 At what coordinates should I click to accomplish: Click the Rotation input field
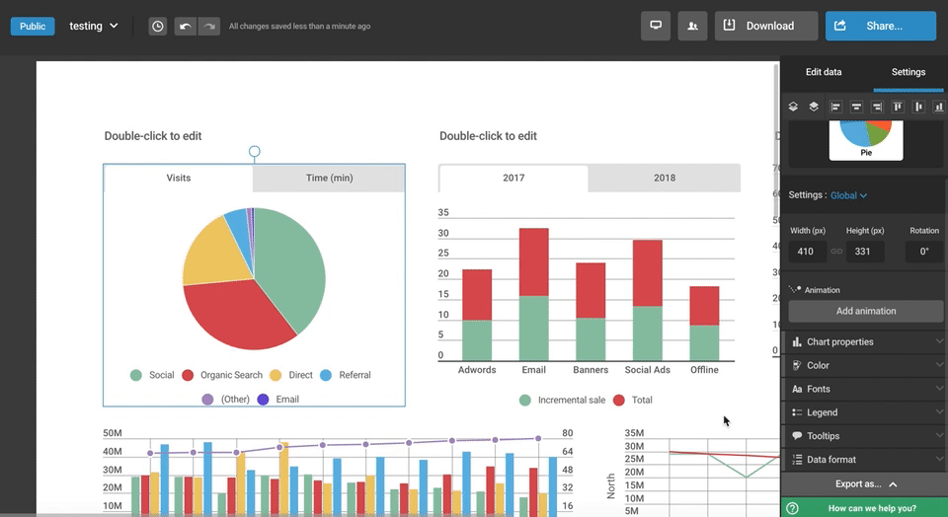coord(924,252)
